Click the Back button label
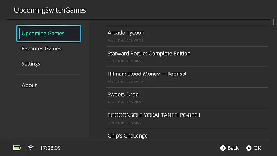Viewport: 277px width, 156px height. (x=233, y=148)
